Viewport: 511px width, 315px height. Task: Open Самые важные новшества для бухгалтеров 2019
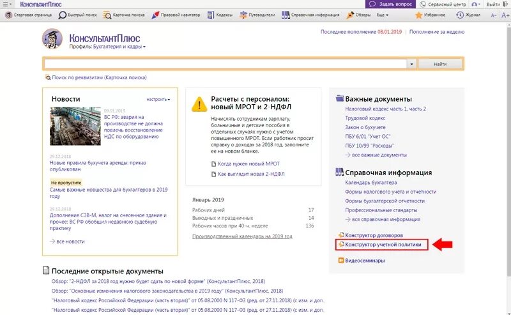tap(109, 193)
